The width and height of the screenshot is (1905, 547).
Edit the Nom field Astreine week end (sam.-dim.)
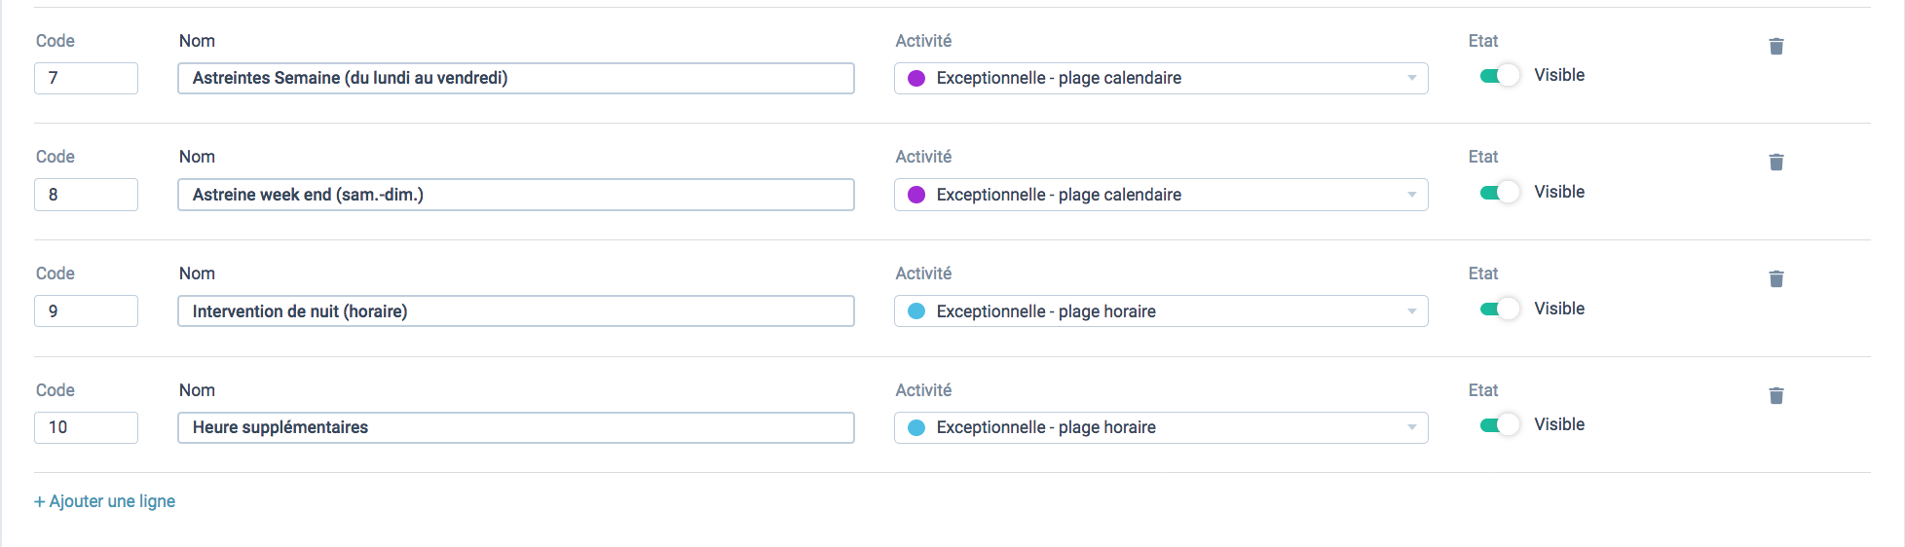[516, 195]
